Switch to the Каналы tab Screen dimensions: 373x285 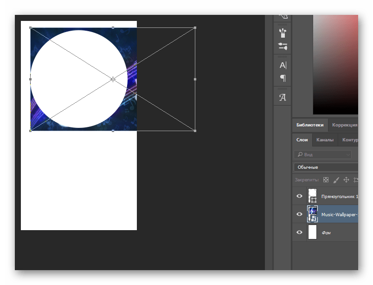[325, 140]
